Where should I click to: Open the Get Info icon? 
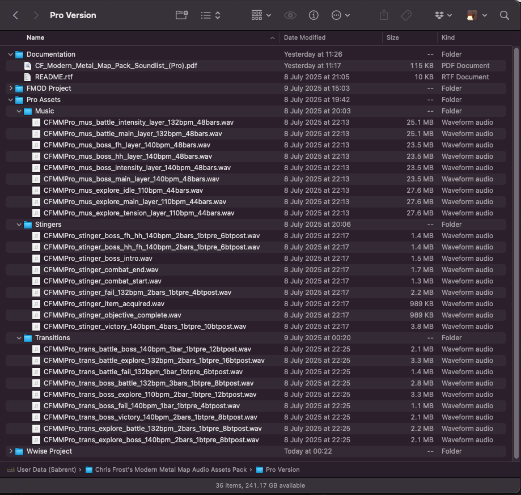[314, 15]
